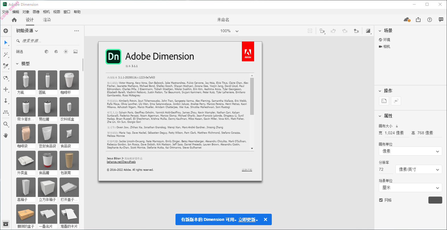The width and height of the screenshot is (447, 230).
Task: Expand the 初始资源 assets dropdown
Action: [x=27, y=30]
